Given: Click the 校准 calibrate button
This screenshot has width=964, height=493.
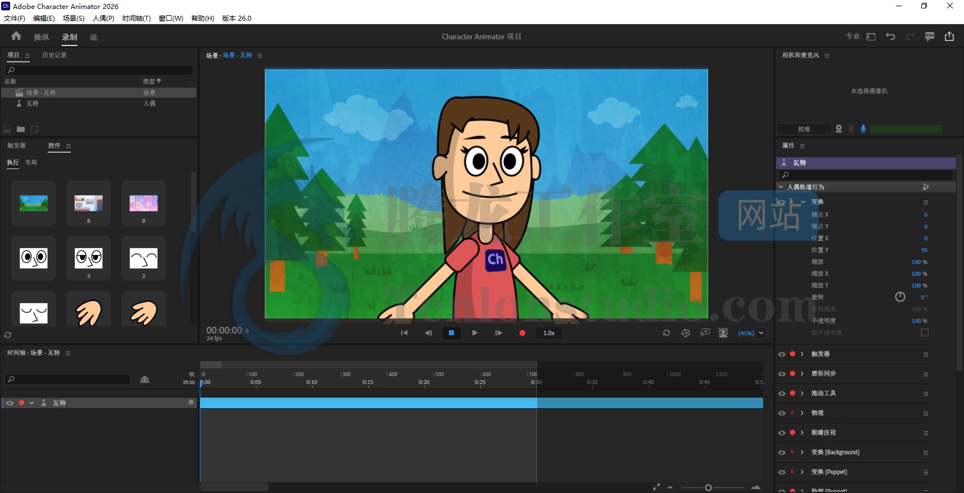Looking at the screenshot, I should point(804,129).
